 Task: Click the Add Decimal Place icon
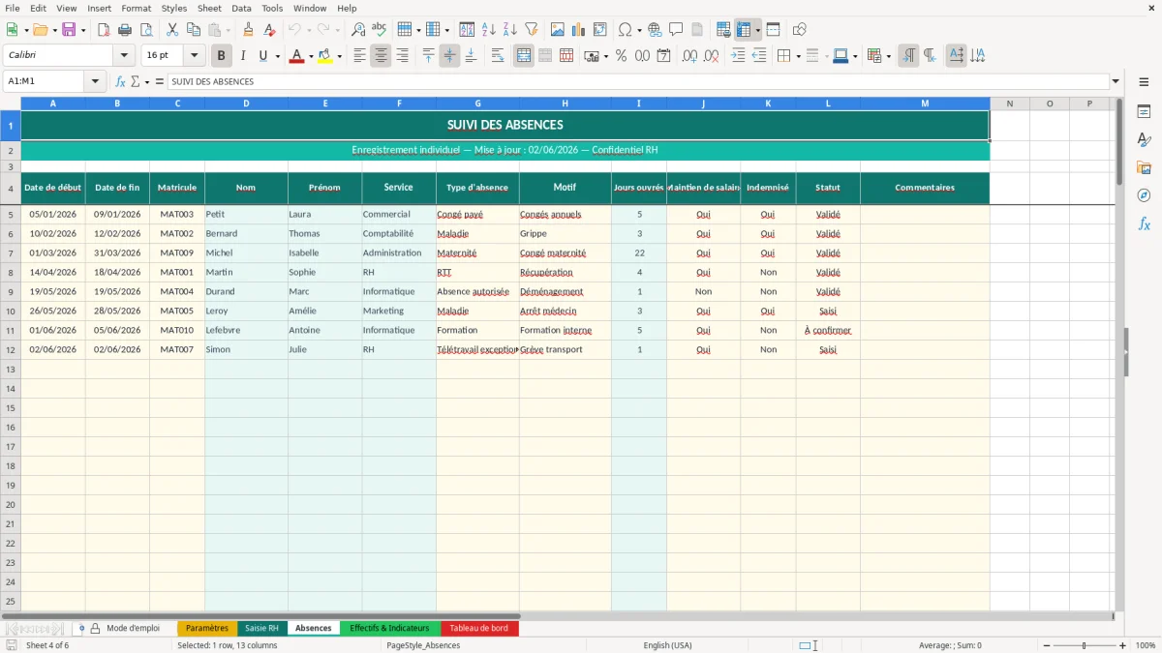(x=689, y=56)
